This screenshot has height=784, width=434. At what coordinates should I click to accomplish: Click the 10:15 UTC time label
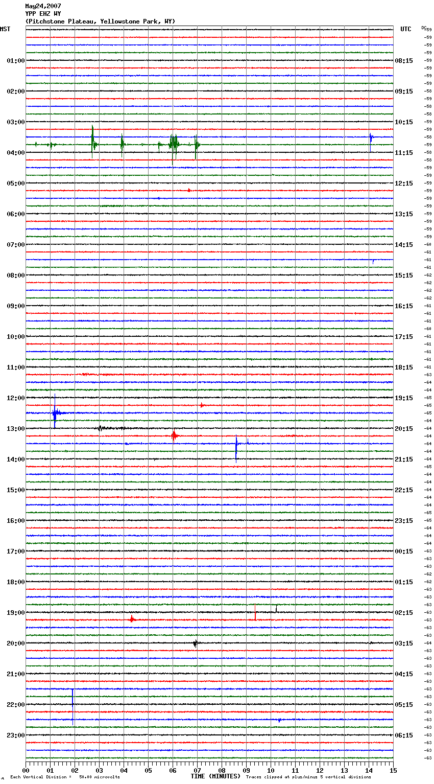(x=404, y=122)
